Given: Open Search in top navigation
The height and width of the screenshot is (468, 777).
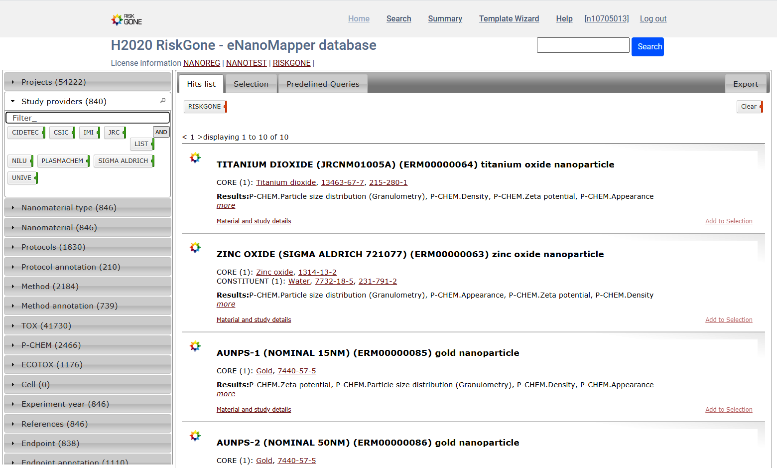Looking at the screenshot, I should [x=399, y=19].
